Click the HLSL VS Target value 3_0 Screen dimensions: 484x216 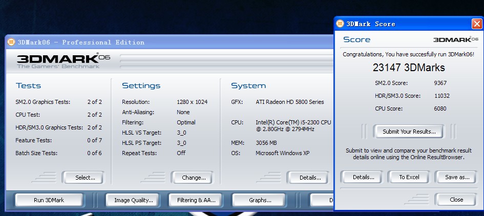(x=181, y=133)
